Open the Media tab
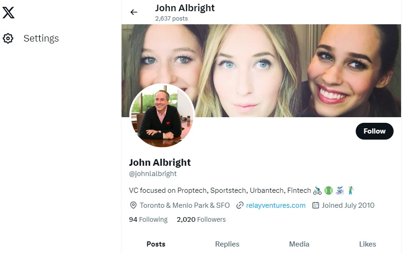The image size is (402, 254). (299, 244)
